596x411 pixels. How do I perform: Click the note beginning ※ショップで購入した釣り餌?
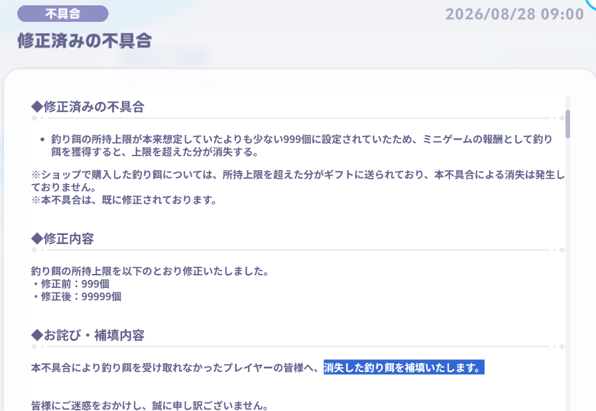(x=298, y=181)
